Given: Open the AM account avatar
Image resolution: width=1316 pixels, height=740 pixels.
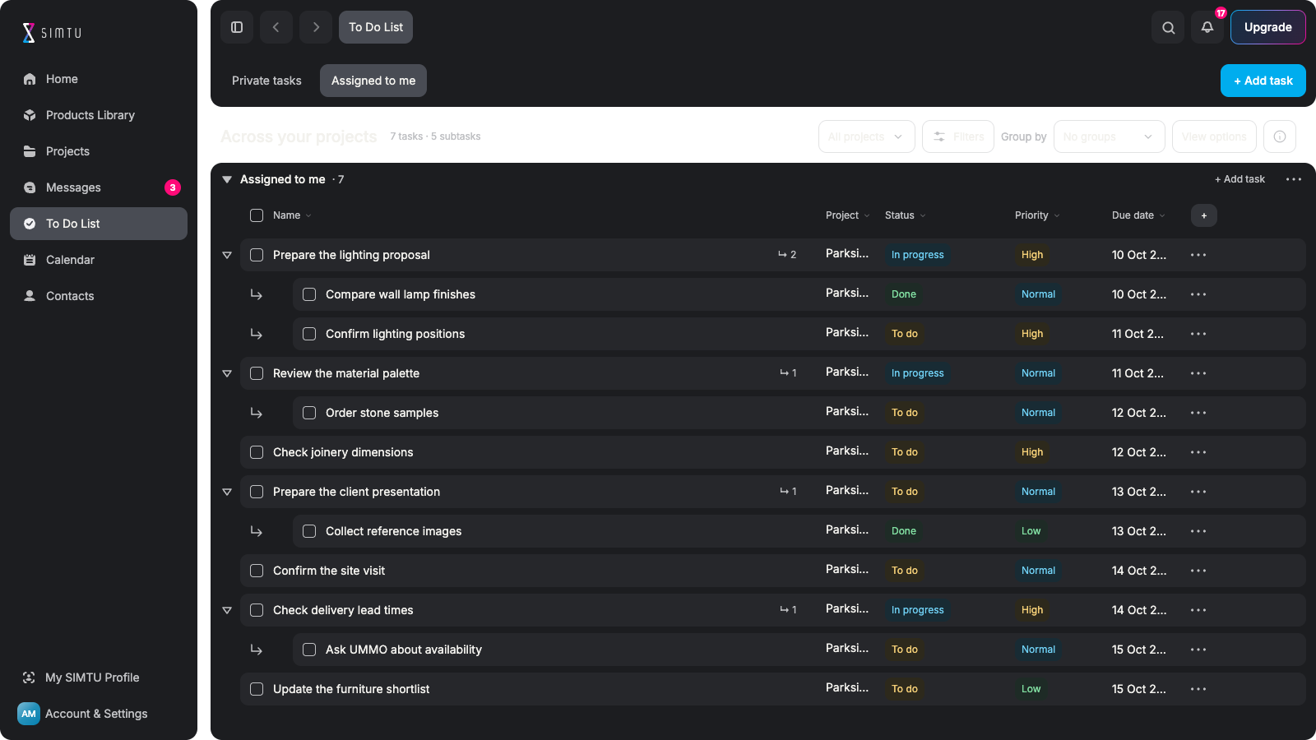Looking at the screenshot, I should tap(29, 714).
